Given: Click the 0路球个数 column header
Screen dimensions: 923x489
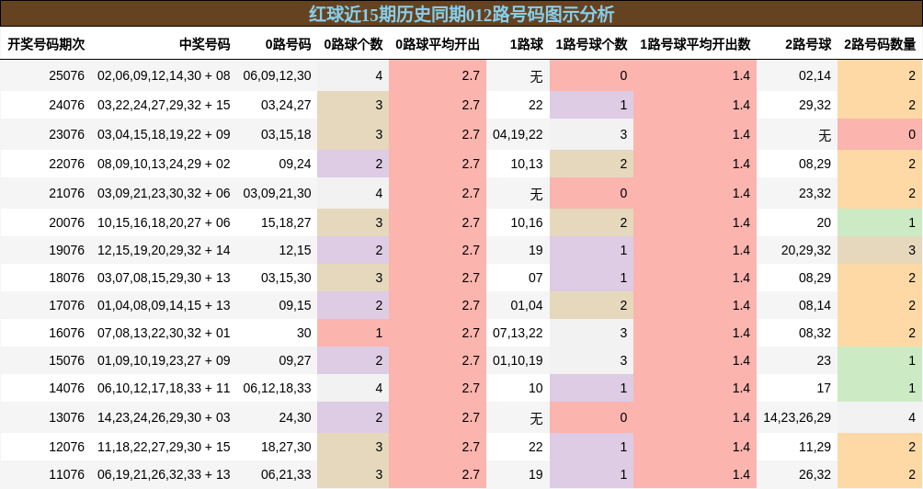Looking at the screenshot, I should pyautogui.click(x=353, y=44).
